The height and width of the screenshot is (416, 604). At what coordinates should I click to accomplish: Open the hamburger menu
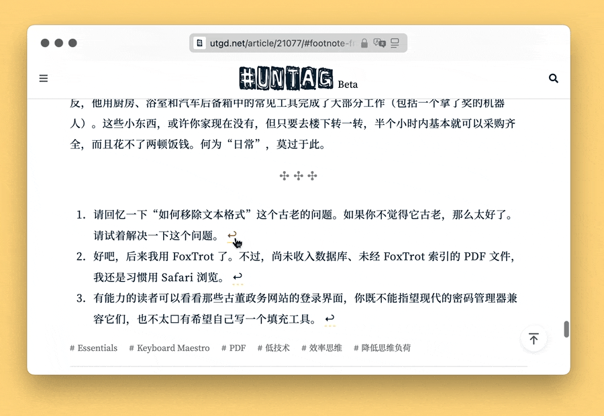point(44,79)
